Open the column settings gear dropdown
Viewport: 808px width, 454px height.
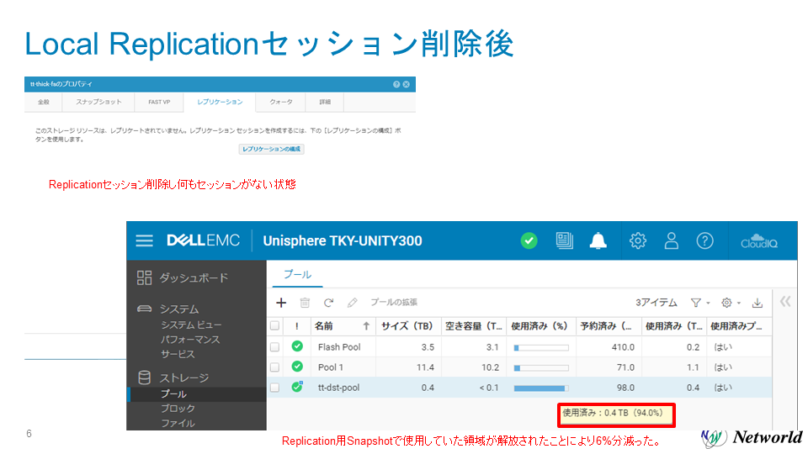(x=731, y=303)
